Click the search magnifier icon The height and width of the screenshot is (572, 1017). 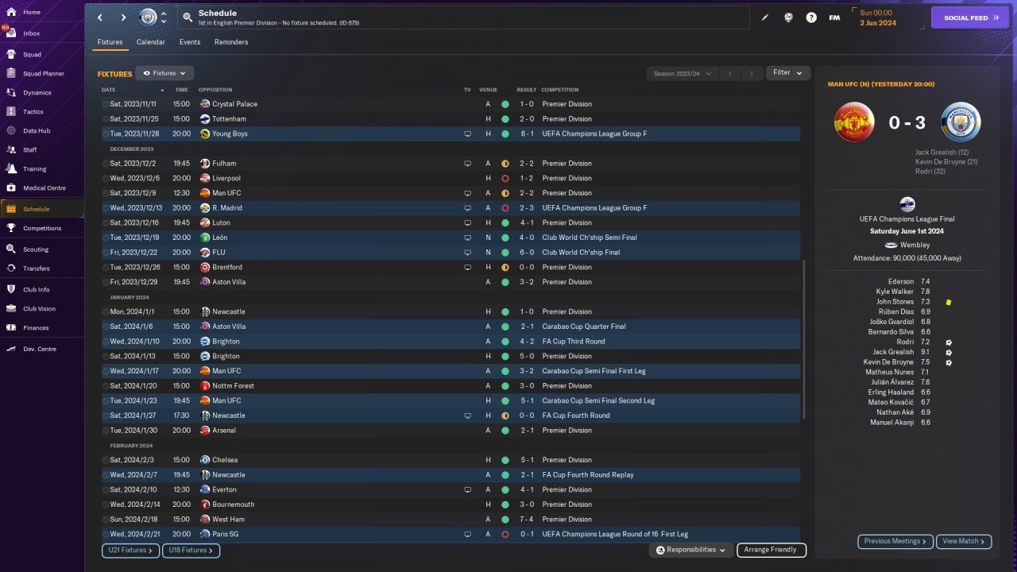click(188, 17)
